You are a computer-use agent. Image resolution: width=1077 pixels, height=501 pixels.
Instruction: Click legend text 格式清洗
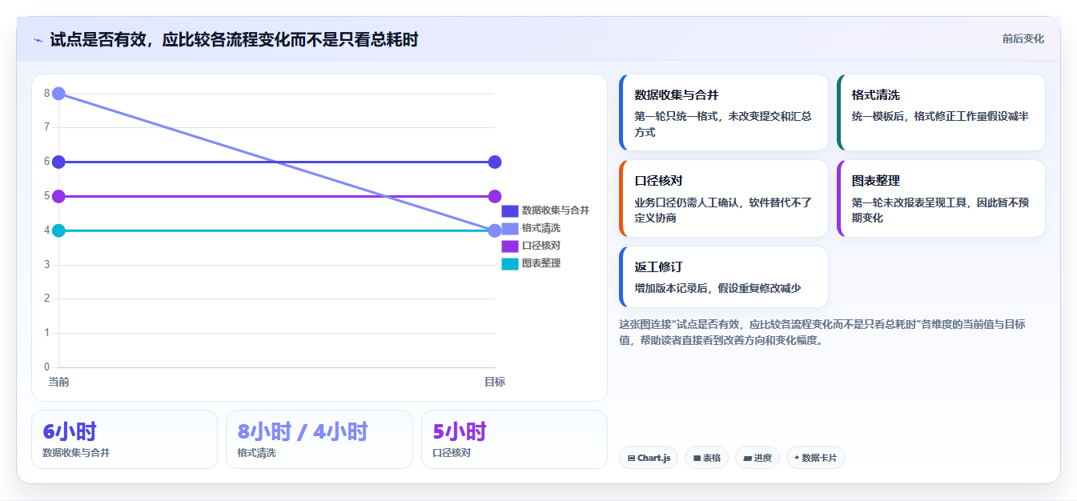[x=541, y=228]
